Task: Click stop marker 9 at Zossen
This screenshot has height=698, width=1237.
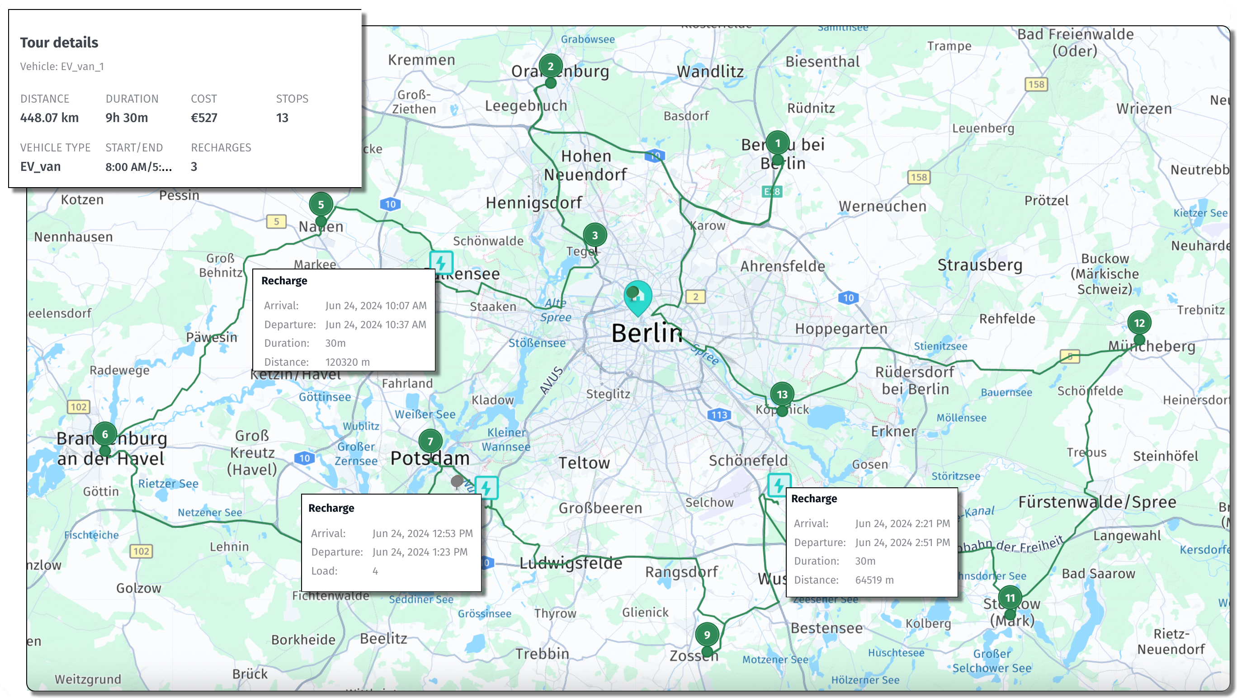Action: [707, 635]
